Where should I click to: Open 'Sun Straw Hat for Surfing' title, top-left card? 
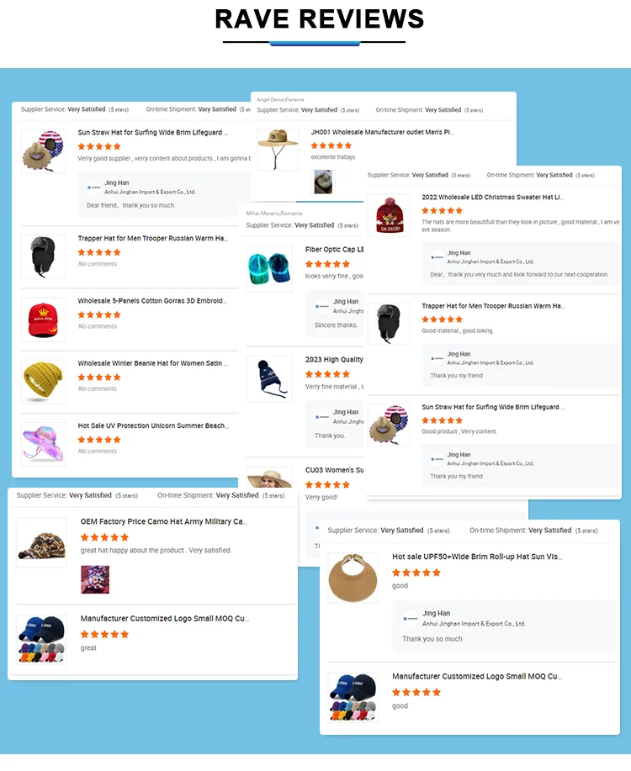click(x=152, y=132)
